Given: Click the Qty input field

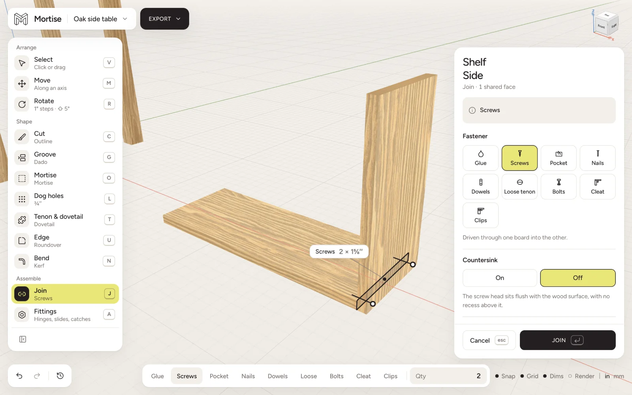Looking at the screenshot, I should coord(448,376).
